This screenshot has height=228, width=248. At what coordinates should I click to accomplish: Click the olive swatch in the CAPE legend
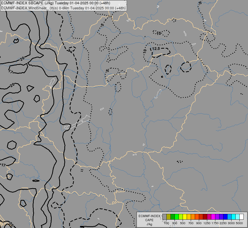tap(169, 217)
